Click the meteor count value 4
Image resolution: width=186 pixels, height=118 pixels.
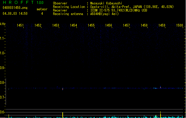click(42, 14)
